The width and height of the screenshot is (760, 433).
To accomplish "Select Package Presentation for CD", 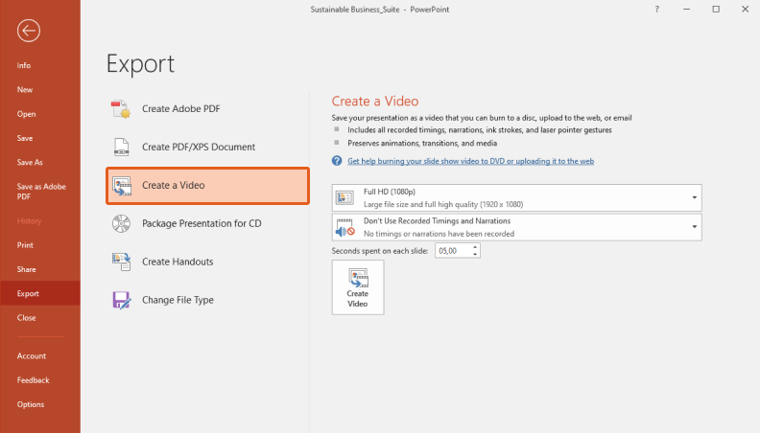I will pos(207,223).
